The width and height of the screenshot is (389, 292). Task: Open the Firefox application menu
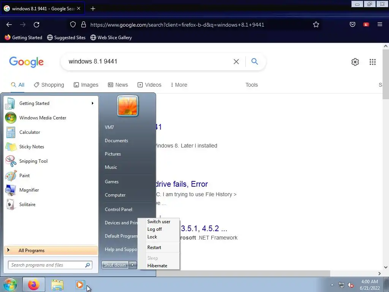(380, 25)
